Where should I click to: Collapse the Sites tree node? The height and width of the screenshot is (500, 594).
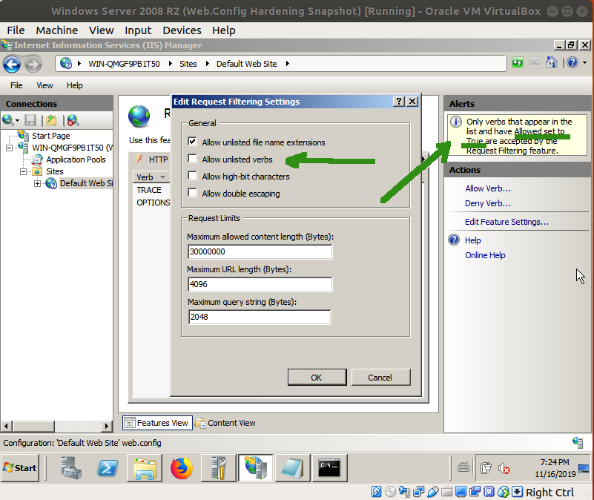click(24, 171)
